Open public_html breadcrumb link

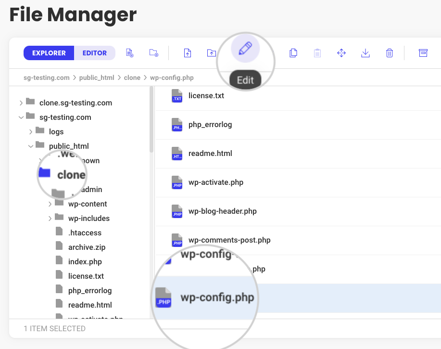[97, 78]
